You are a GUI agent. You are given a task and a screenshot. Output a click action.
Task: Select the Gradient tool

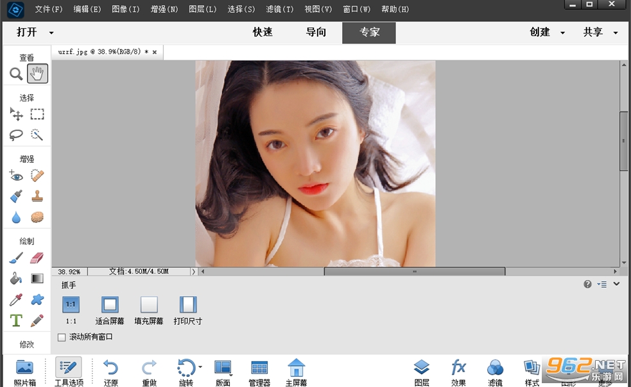click(37, 279)
